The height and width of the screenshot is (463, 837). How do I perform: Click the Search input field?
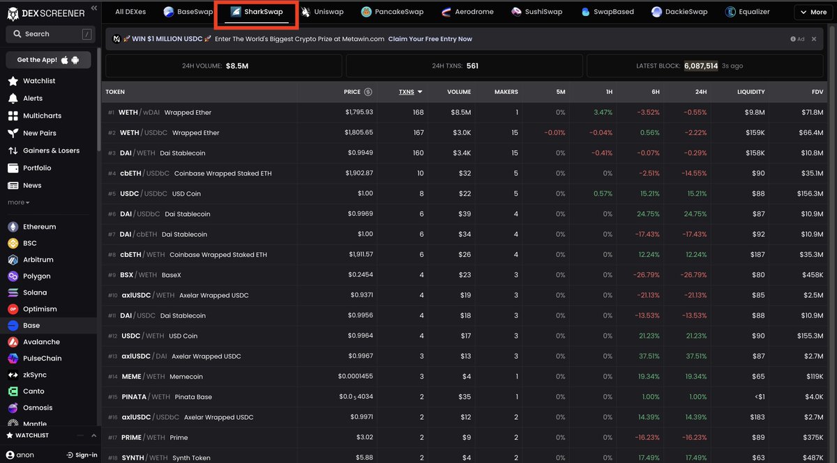(x=51, y=33)
